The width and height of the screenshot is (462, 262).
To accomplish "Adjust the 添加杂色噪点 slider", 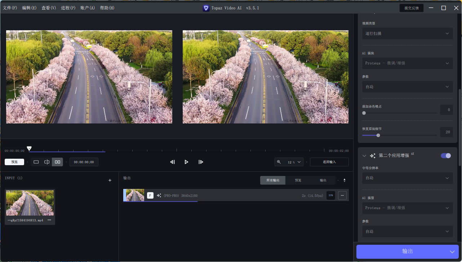I will click(x=400, y=113).
